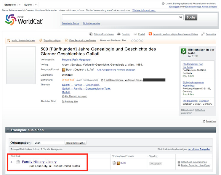
Task: Click the page icon beside 0 mit Rezensionen
Action: pos(102,80)
